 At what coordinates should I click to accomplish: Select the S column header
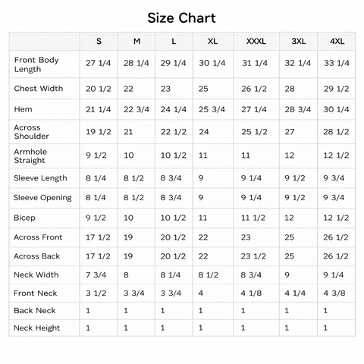tap(99, 41)
